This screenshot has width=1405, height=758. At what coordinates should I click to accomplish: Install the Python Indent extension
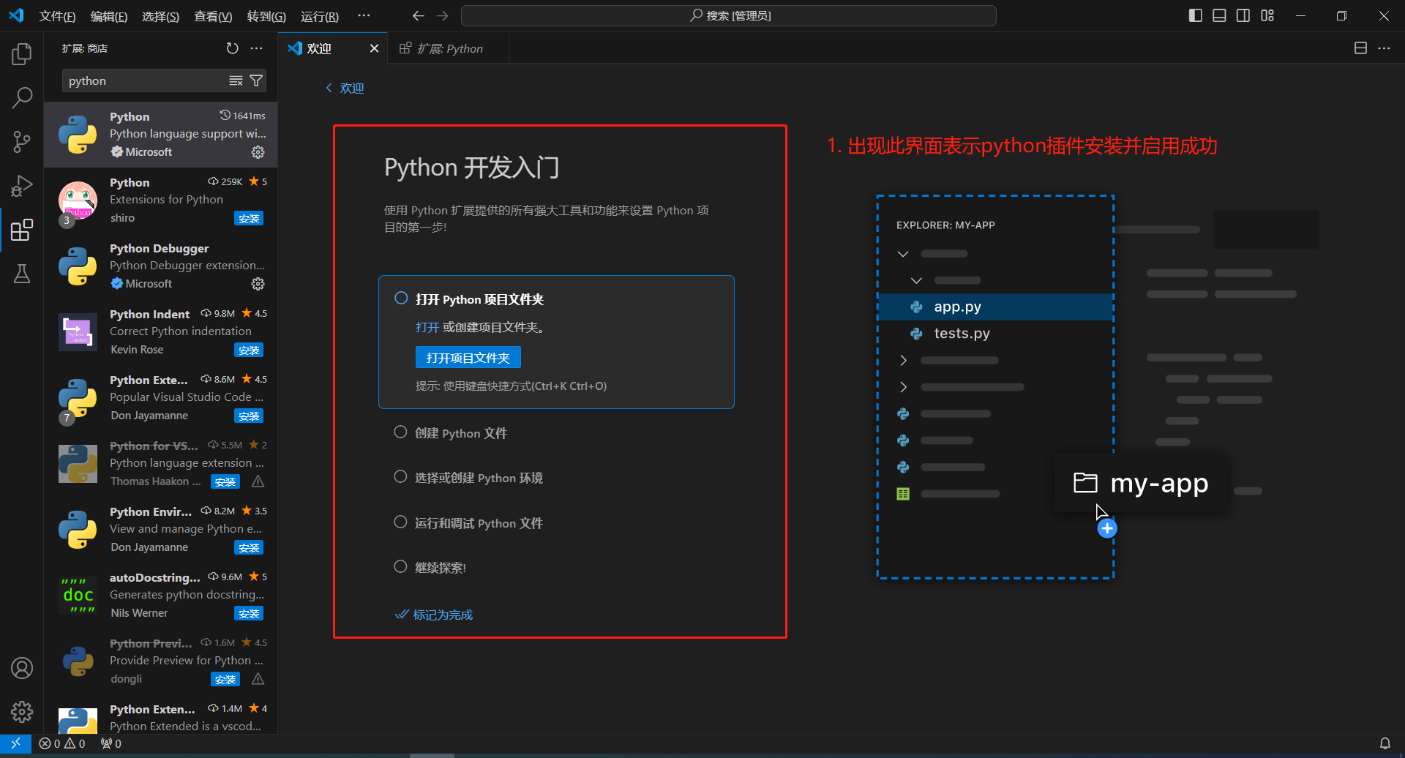pyautogui.click(x=249, y=350)
